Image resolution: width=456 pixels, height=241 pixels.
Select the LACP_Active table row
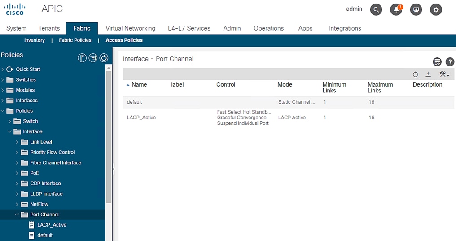(x=141, y=118)
